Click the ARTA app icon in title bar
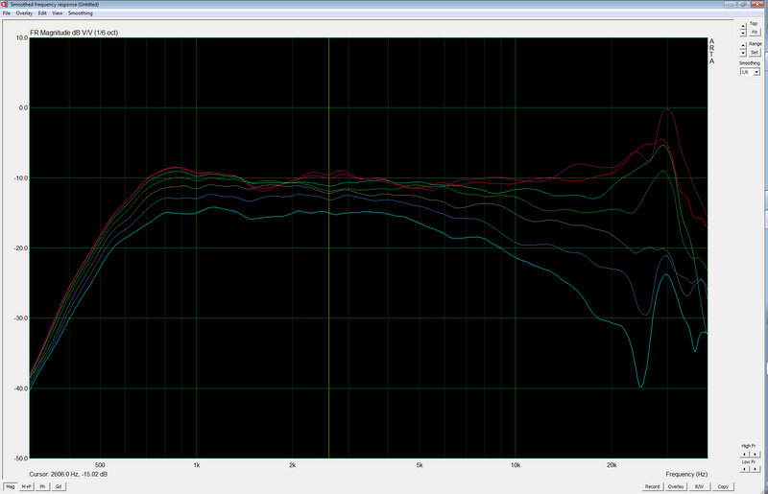 tap(4, 4)
